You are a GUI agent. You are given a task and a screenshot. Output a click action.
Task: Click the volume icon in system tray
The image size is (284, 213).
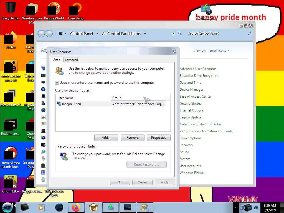coord(256,208)
